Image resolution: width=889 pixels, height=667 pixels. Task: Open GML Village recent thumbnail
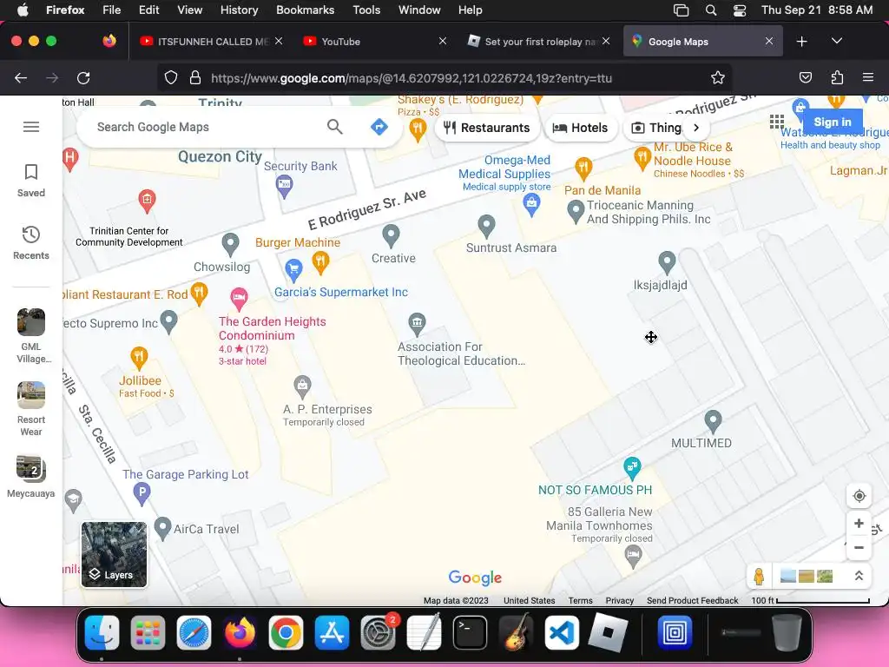tap(31, 322)
